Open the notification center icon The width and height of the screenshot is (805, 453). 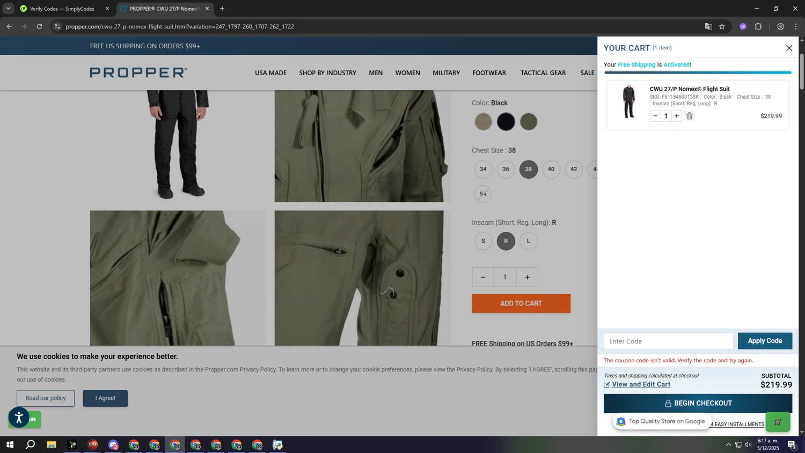point(792,444)
